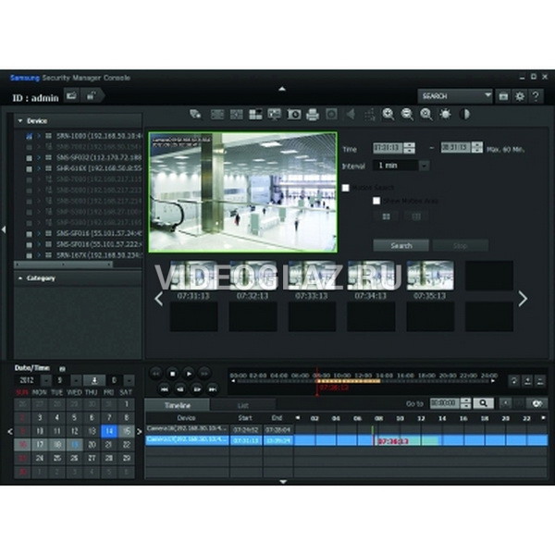Jump to the first frame button
The height and width of the screenshot is (555, 555).
pyautogui.click(x=165, y=389)
